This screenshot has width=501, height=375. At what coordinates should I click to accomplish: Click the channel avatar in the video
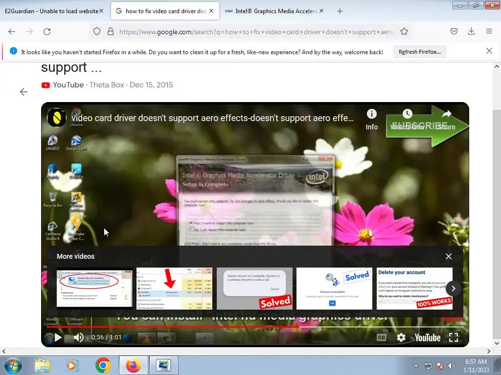57,118
